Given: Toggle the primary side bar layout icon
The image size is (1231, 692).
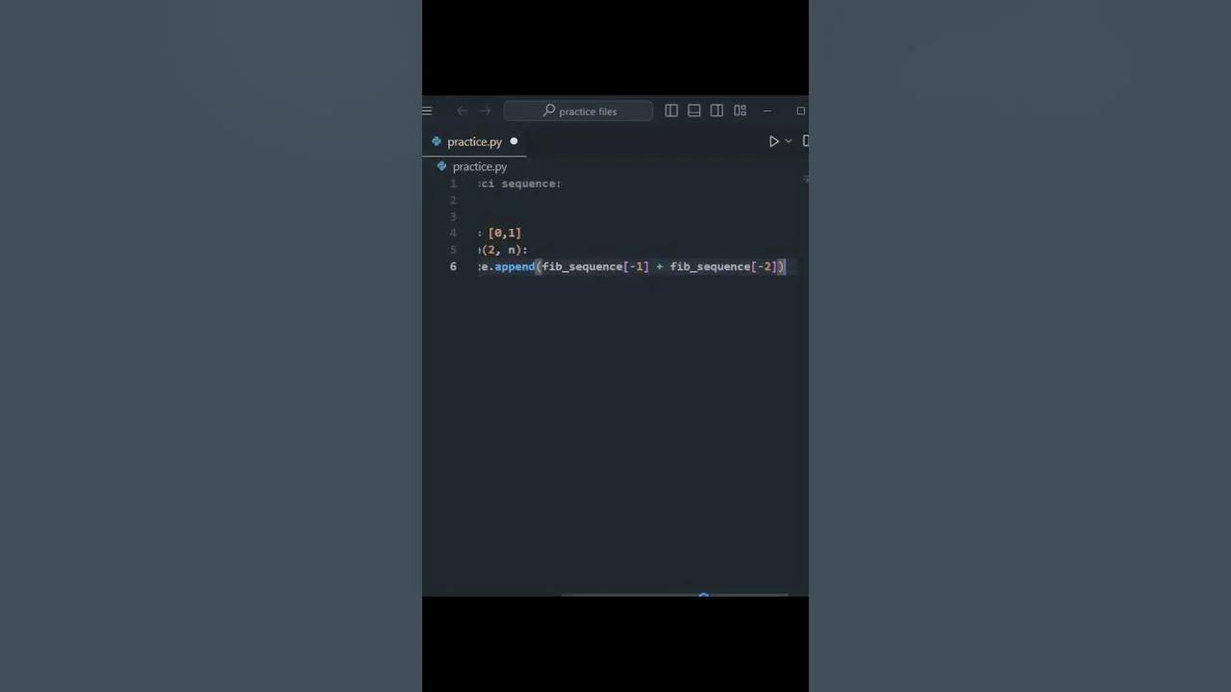Looking at the screenshot, I should point(671,111).
